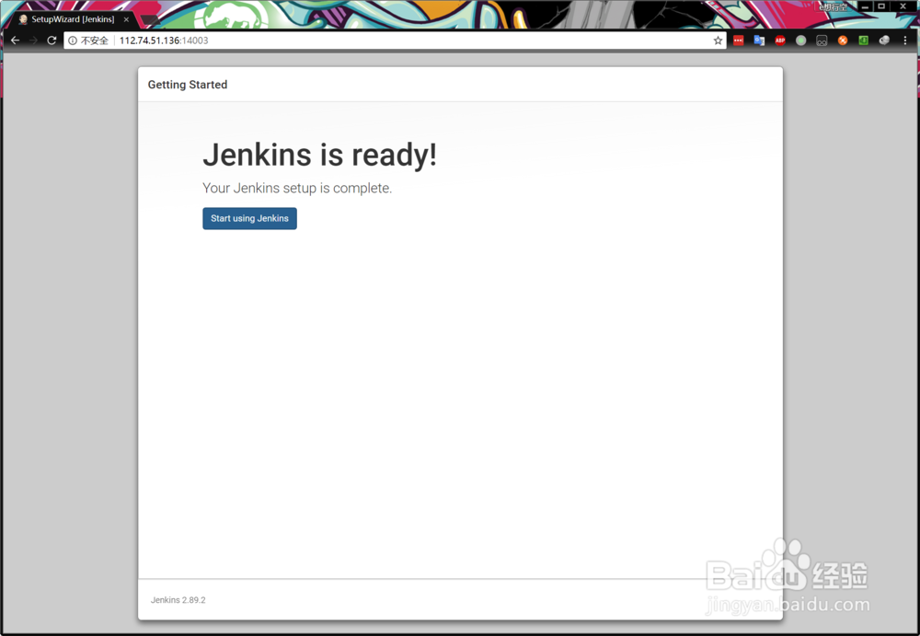The image size is (920, 636).
Task: Open the Chrome three-dot menu
Action: 905,40
